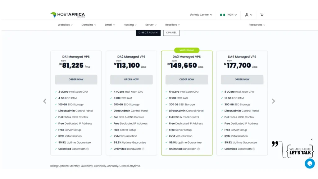Click the HostAfrica logo
This screenshot has width=318, height=179.
(68, 15)
